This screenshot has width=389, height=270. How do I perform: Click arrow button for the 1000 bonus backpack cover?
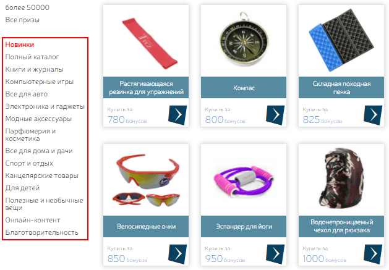373,254
